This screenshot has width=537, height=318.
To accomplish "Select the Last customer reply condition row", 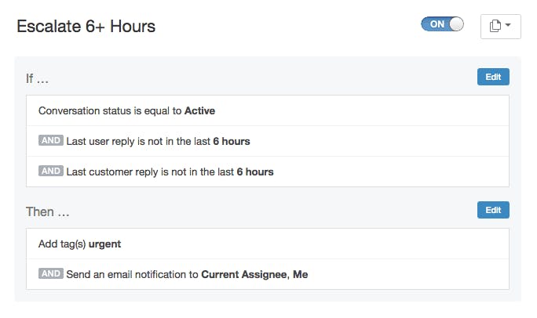I will (x=267, y=172).
